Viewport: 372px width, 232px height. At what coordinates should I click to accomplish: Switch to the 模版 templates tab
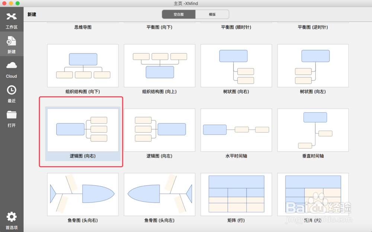pos(212,14)
